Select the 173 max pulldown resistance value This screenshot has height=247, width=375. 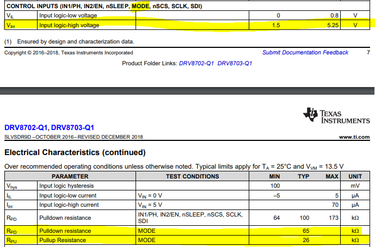coord(334,218)
